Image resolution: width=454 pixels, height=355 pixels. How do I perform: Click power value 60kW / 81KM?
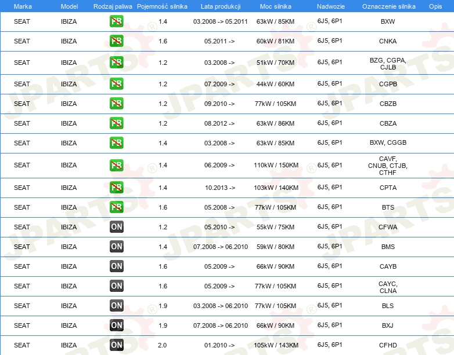275,41
